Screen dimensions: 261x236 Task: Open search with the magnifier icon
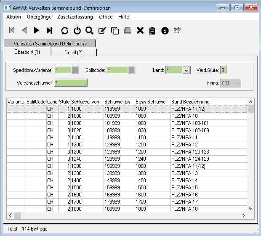tap(89, 30)
